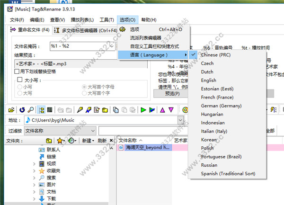Viewport: 284px width, 205px height.
Task: Click the play with checkmark icon
Action: click(152, 110)
